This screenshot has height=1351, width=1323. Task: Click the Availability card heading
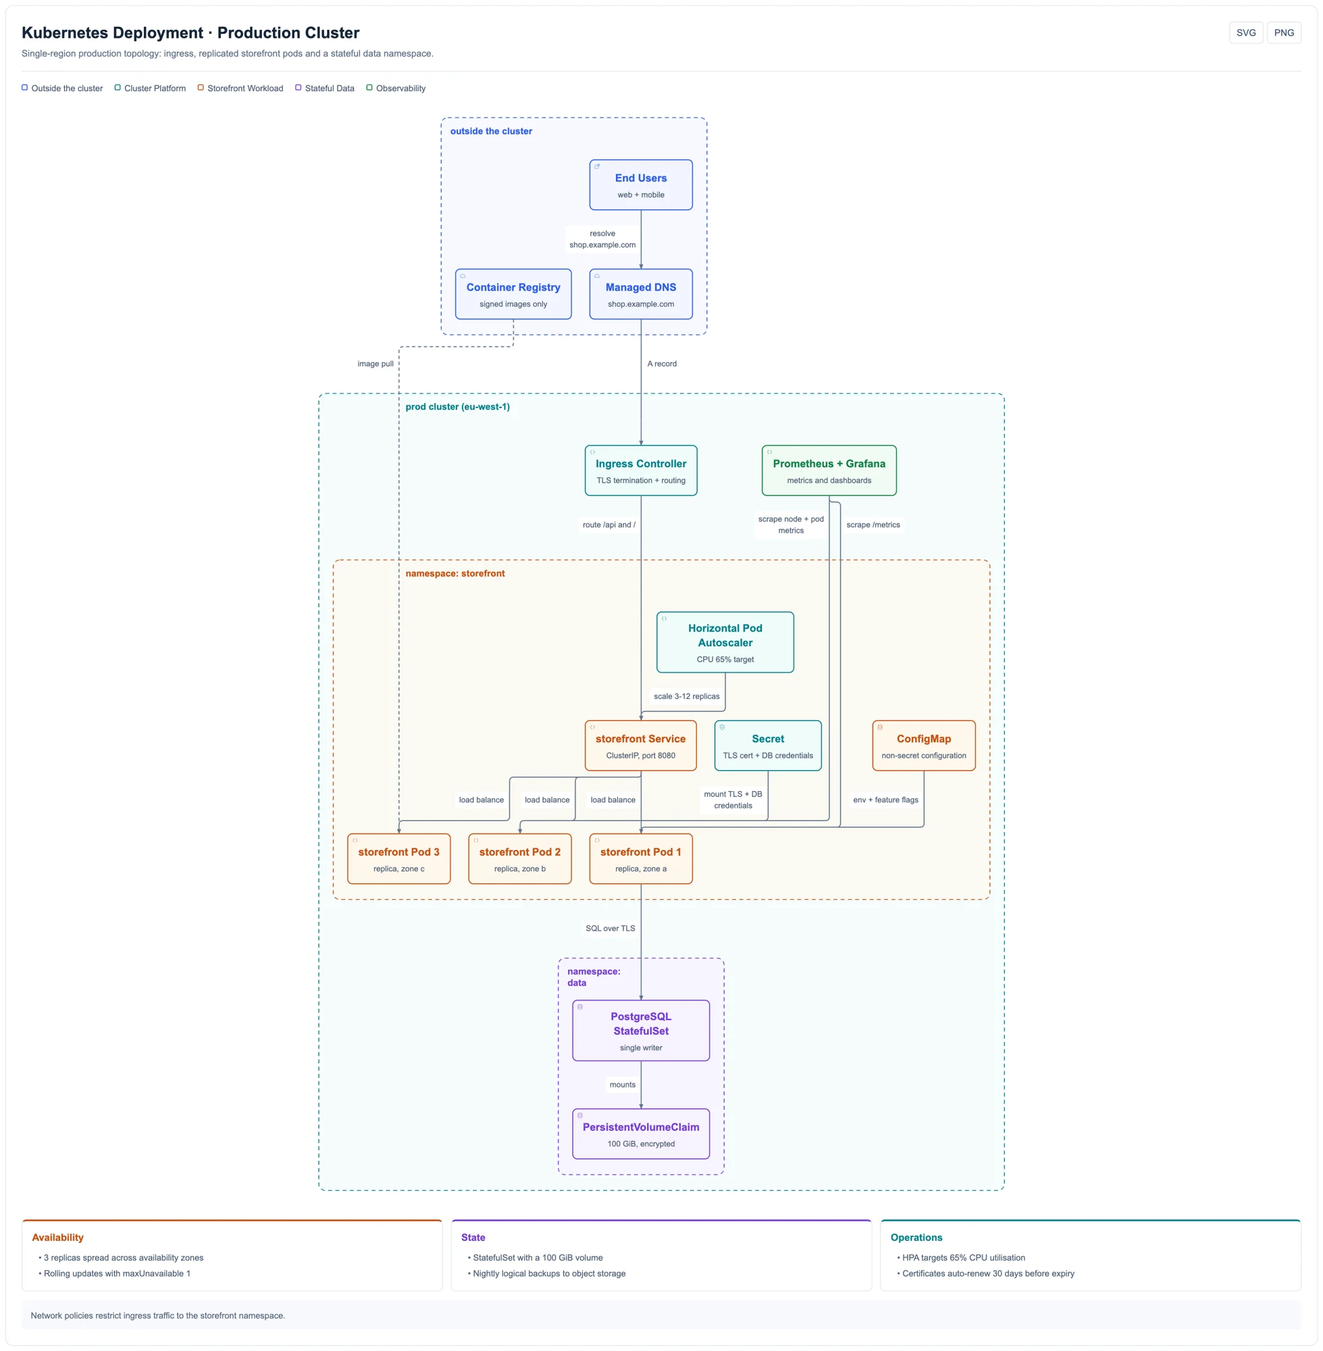(57, 1237)
